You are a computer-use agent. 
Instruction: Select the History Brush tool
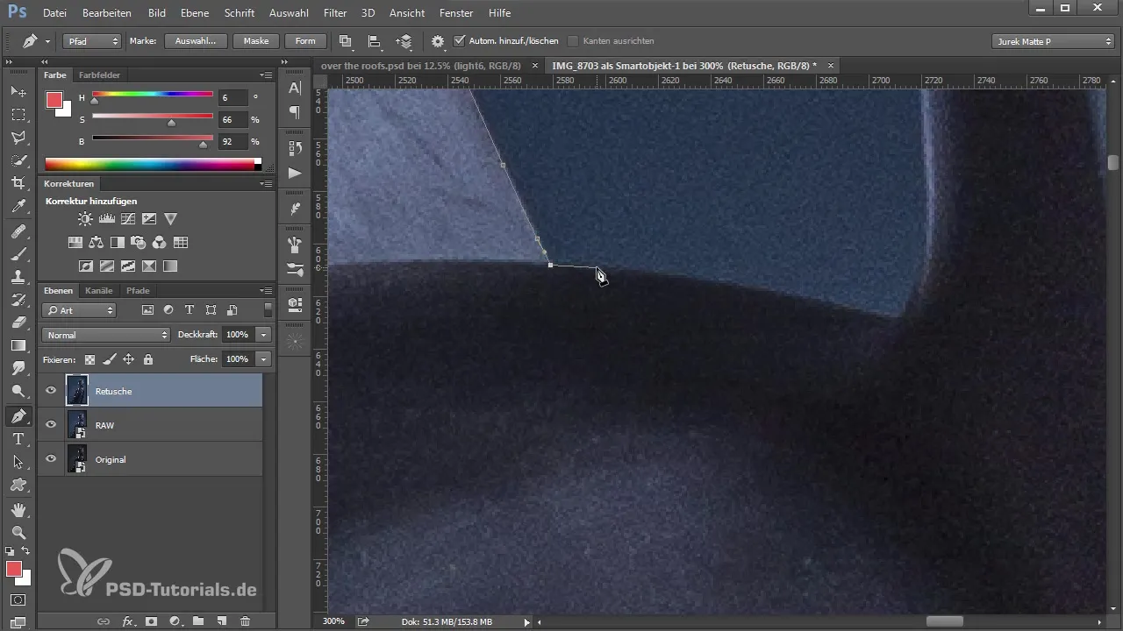click(x=18, y=300)
